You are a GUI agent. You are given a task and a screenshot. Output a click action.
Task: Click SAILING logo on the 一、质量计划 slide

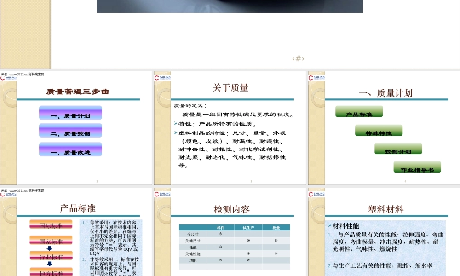[x=316, y=78]
